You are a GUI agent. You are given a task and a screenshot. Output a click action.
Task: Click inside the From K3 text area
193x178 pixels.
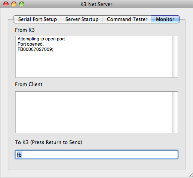tap(94, 57)
